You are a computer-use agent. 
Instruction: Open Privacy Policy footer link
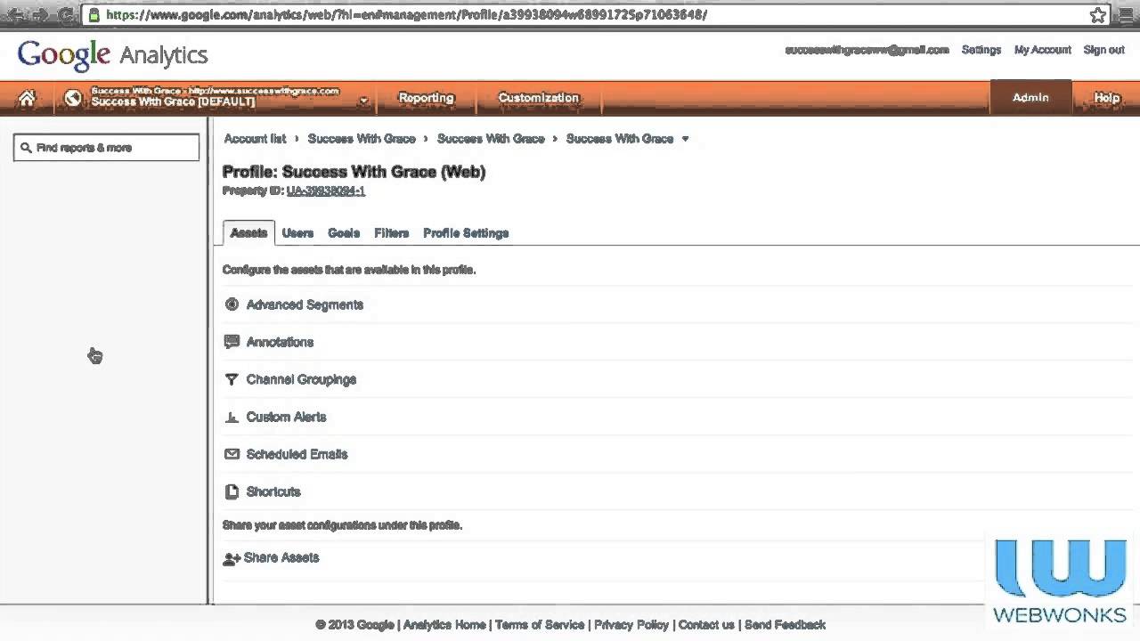coord(631,625)
